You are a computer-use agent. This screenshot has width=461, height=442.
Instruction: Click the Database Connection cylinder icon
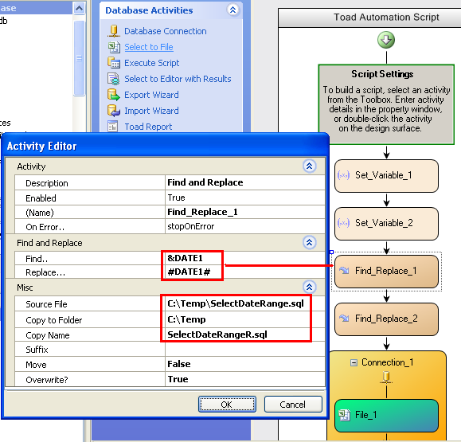pos(114,31)
